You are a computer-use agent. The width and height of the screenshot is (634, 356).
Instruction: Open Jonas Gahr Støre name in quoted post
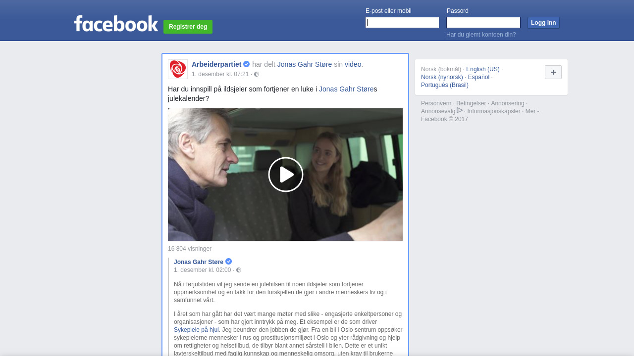pos(199,262)
